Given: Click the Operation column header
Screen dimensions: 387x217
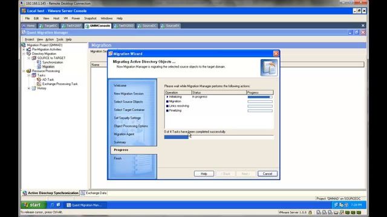Looking at the screenshot, I should (x=178, y=92).
